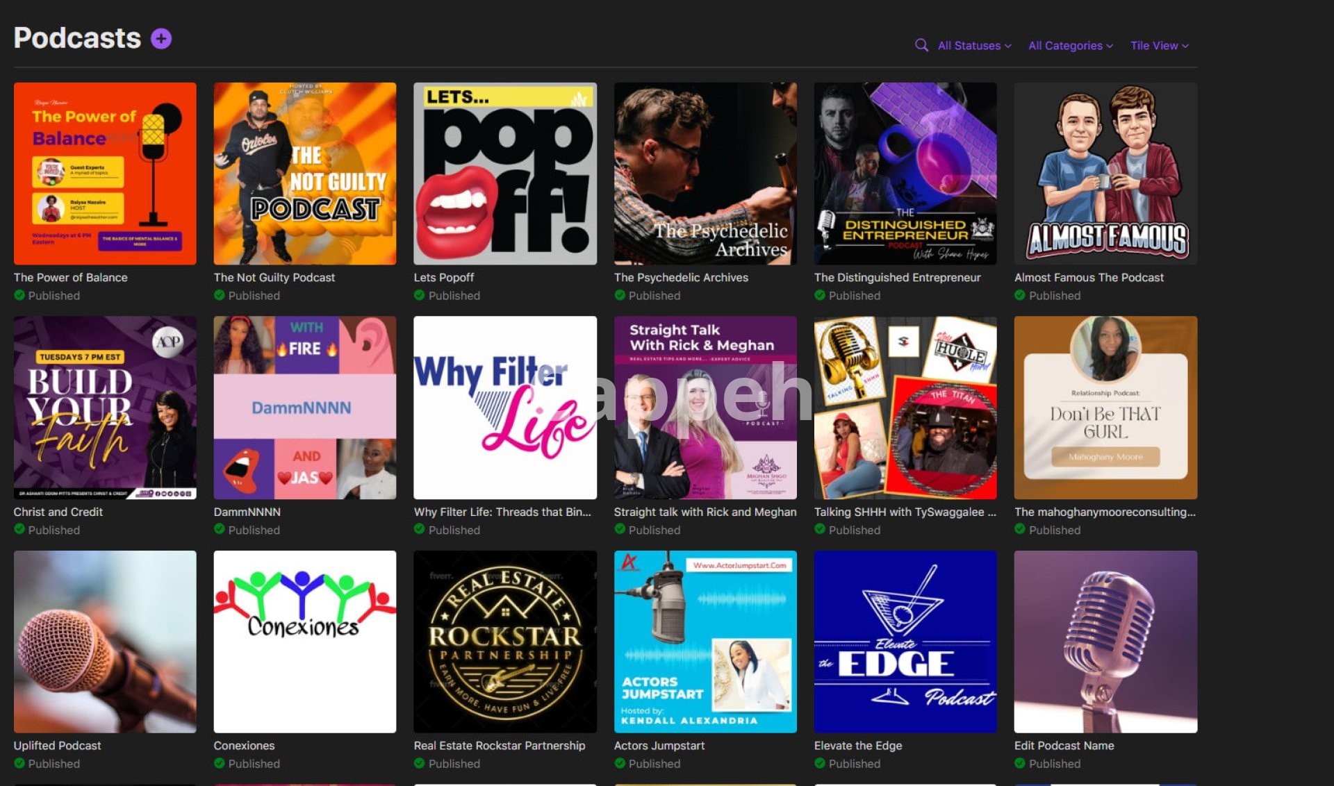Click Edit Podcast Name title
This screenshot has width=1334, height=786.
point(1064,745)
